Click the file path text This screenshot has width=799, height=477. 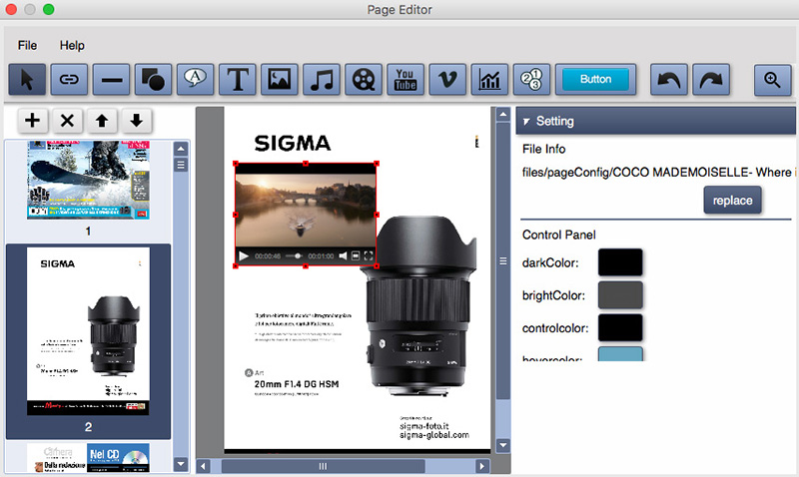(x=659, y=173)
